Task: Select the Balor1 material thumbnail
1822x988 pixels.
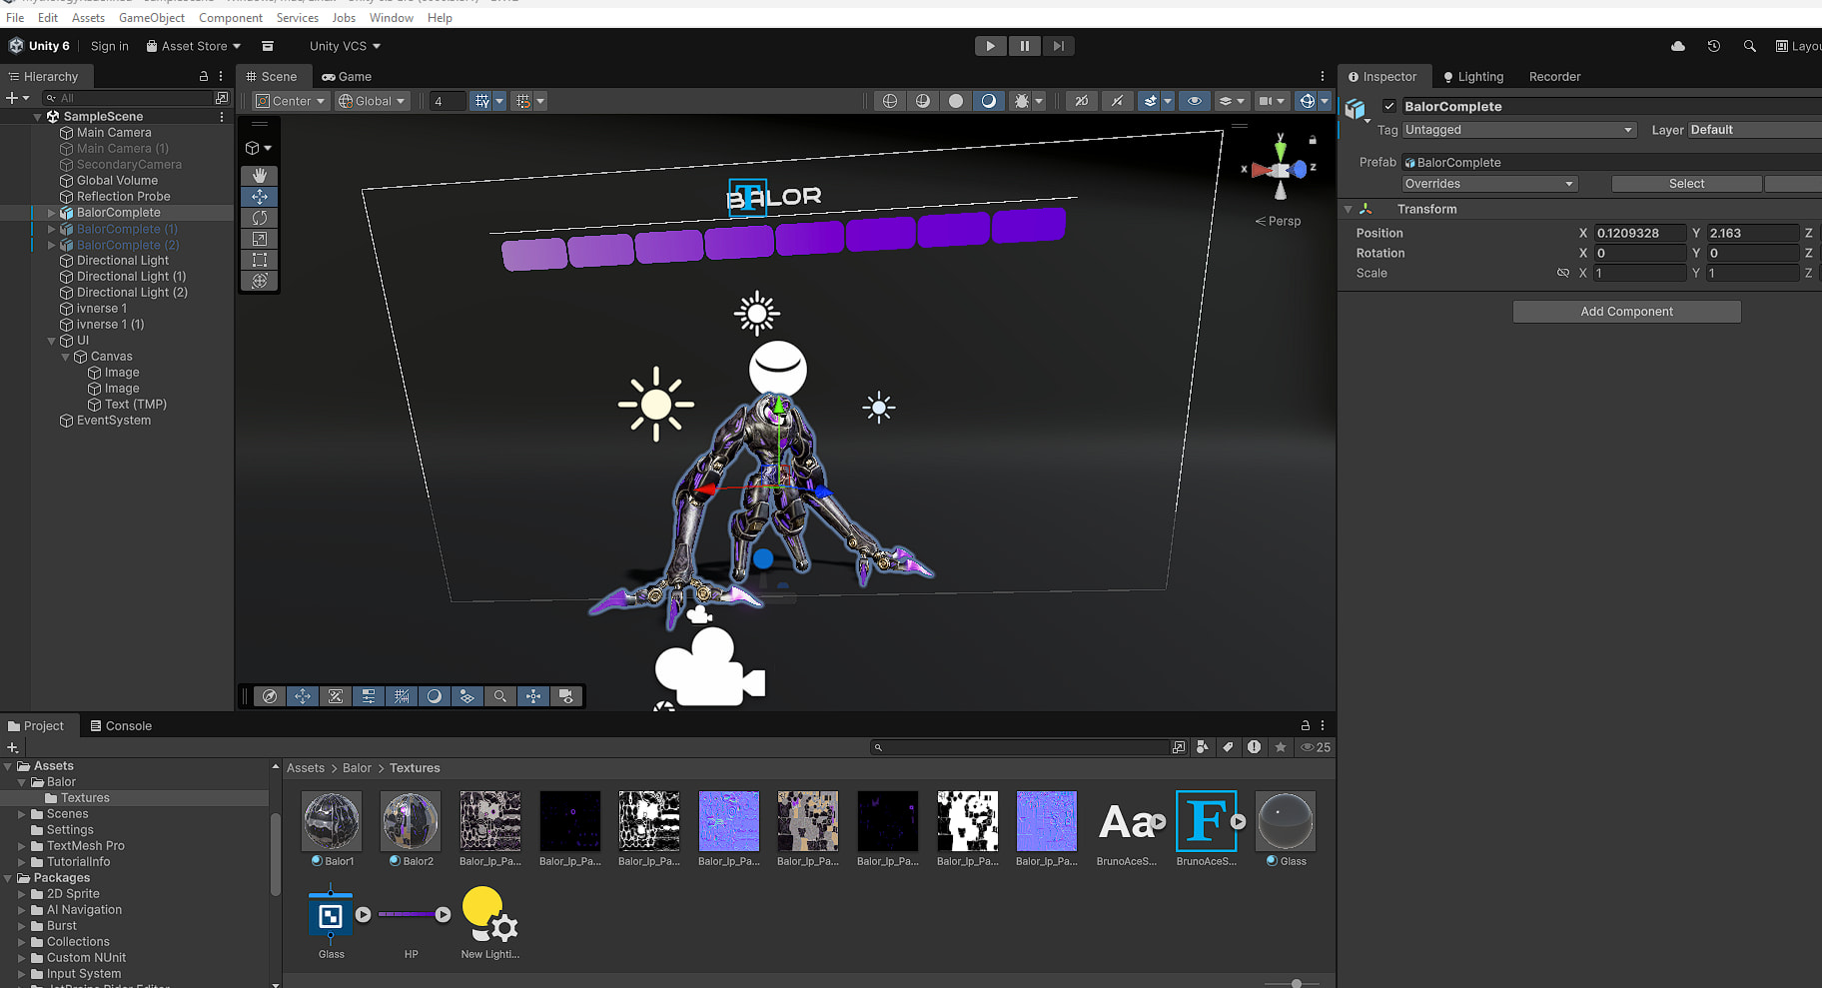Action: [x=332, y=821]
